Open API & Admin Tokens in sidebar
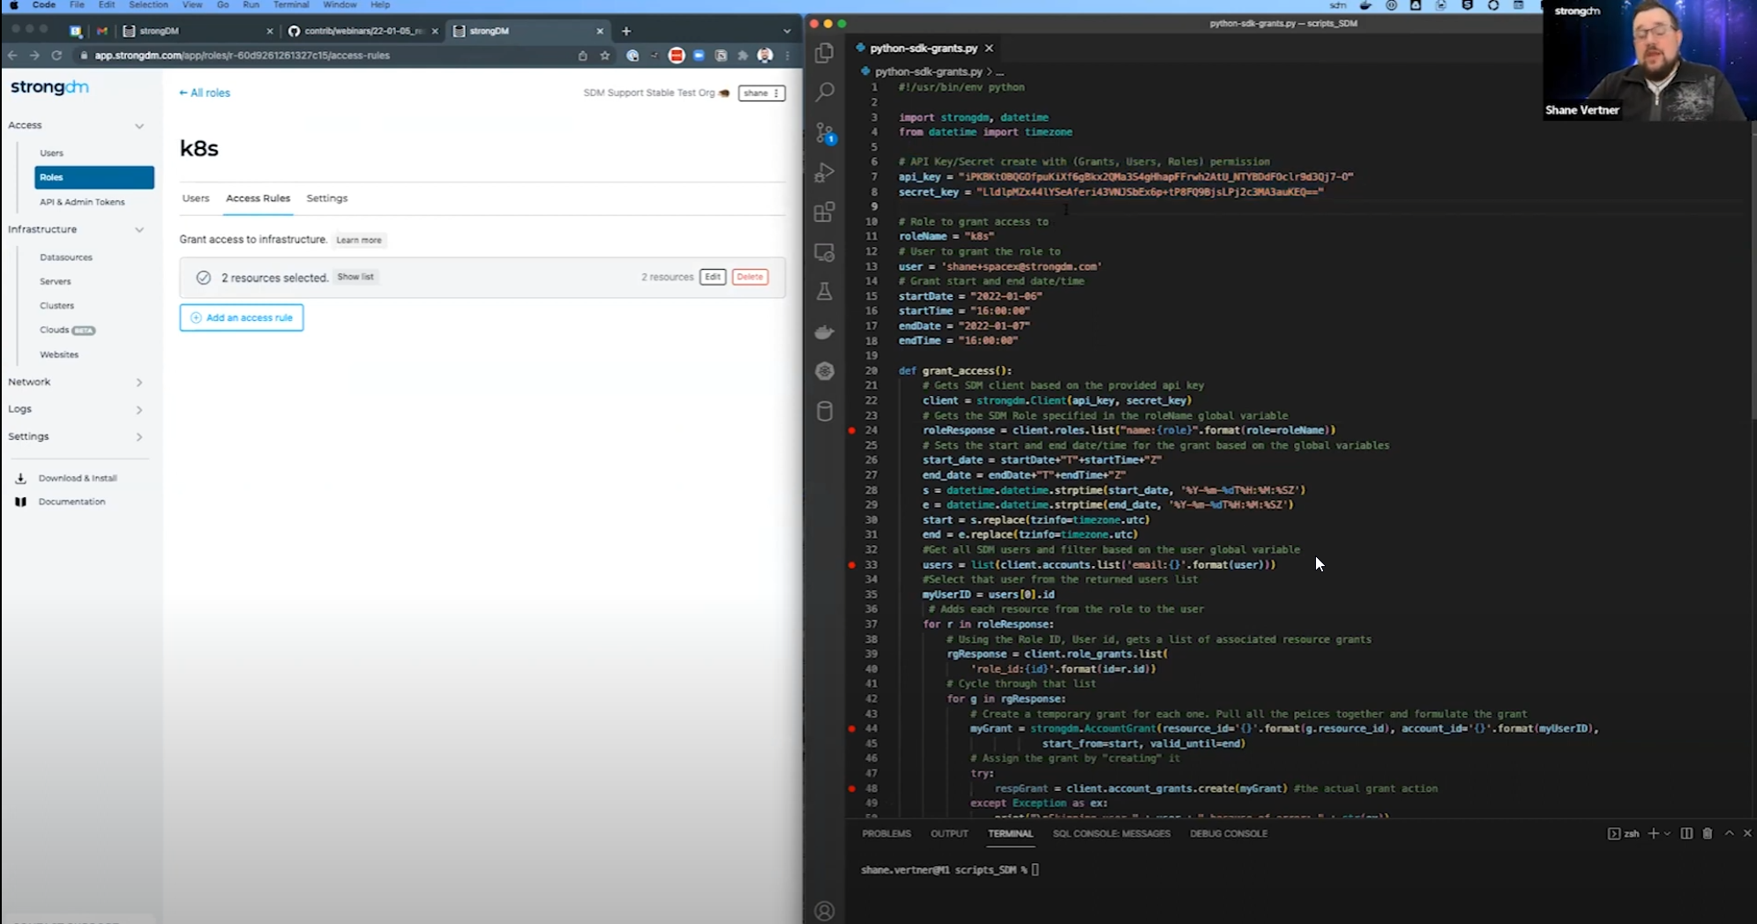The image size is (1757, 924). (x=82, y=202)
